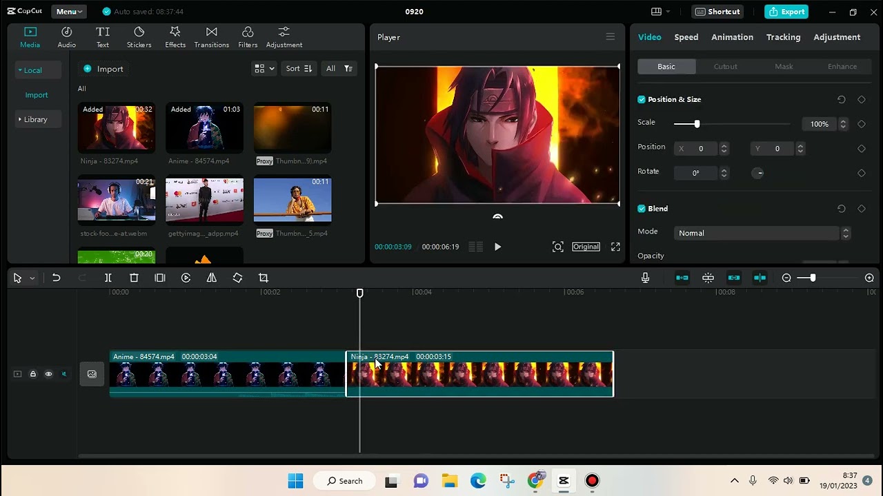Select the Anime - 84574.mp4 thumbnail
The height and width of the screenshot is (496, 883).
204,128
